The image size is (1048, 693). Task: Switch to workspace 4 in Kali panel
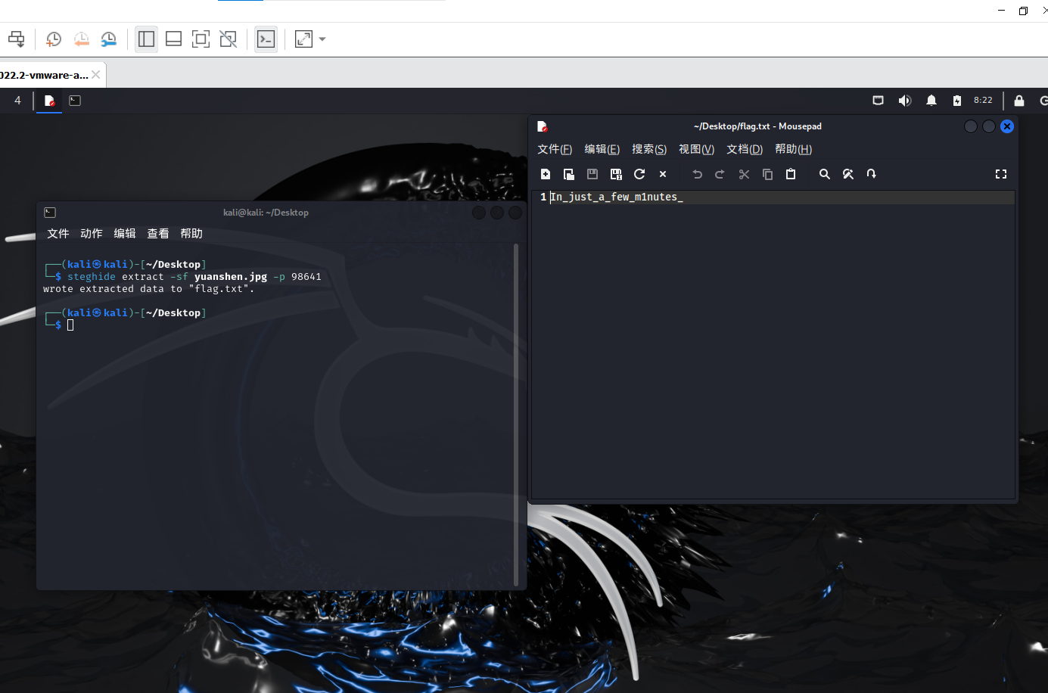(x=17, y=101)
